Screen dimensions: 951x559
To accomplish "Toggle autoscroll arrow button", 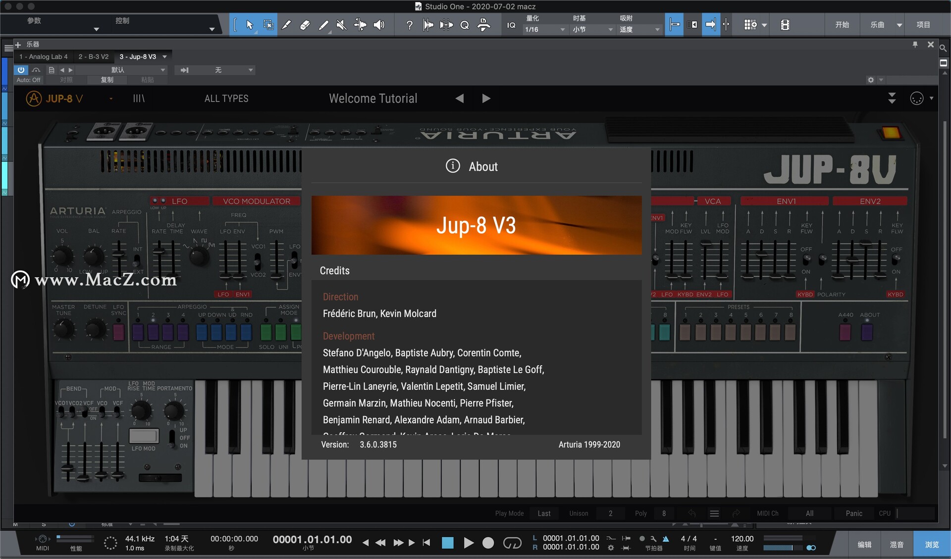I will [x=710, y=25].
